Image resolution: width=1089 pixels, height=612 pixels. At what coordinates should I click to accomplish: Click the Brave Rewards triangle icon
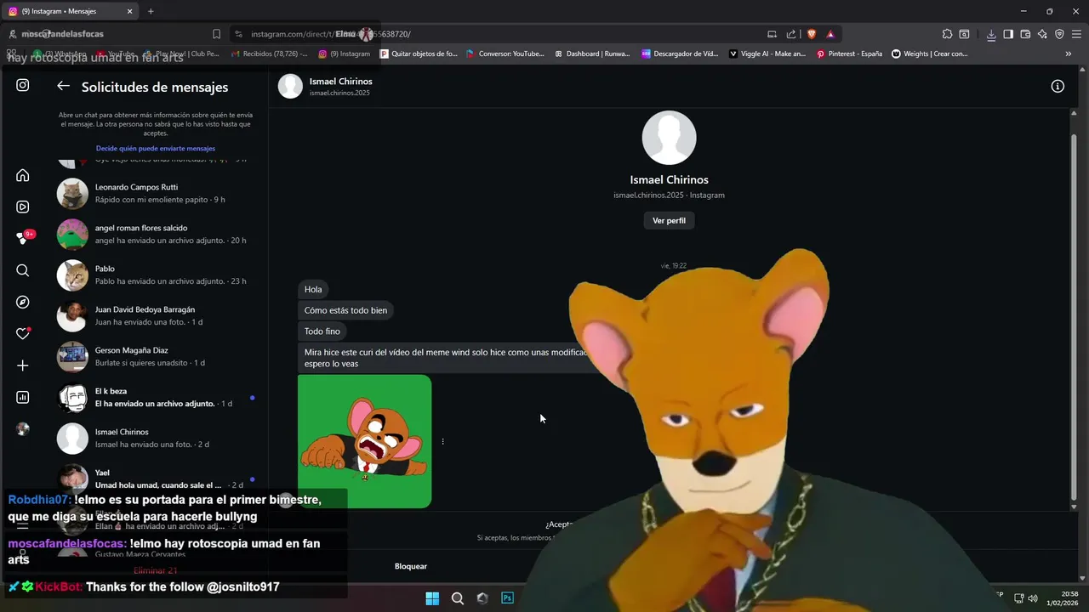coord(830,34)
